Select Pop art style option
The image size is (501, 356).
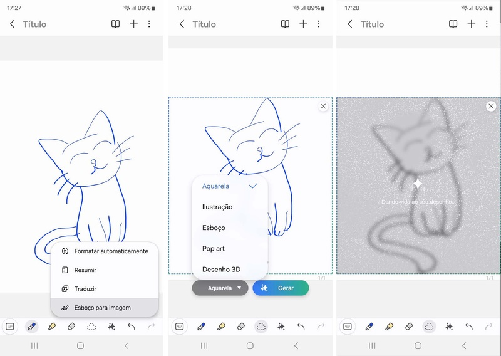click(230, 249)
